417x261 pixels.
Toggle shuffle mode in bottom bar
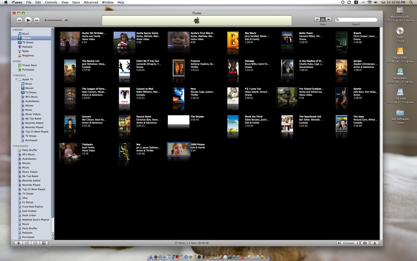tap(27, 243)
